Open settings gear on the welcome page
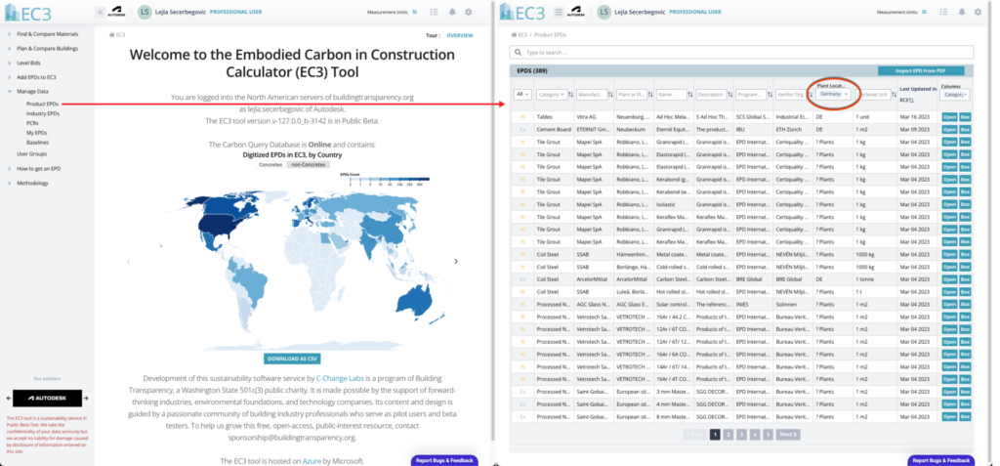Screen dimensions: 1000x466 [x=469, y=12]
